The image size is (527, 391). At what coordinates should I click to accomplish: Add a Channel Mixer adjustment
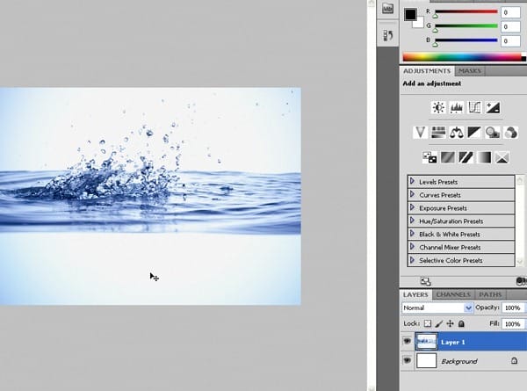pos(510,133)
